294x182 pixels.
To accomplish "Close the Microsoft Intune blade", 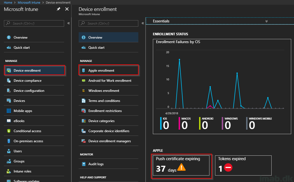I will pyautogui.click(x=67, y=9).
